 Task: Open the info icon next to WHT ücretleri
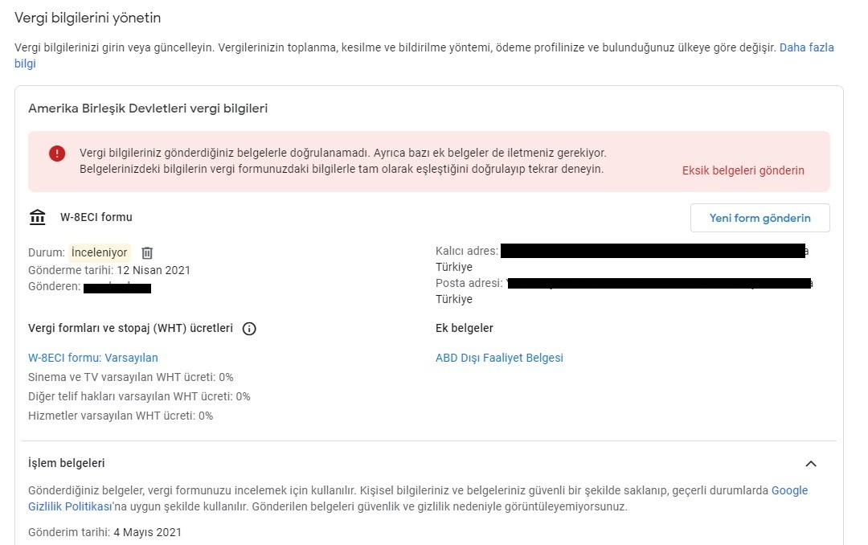click(249, 329)
